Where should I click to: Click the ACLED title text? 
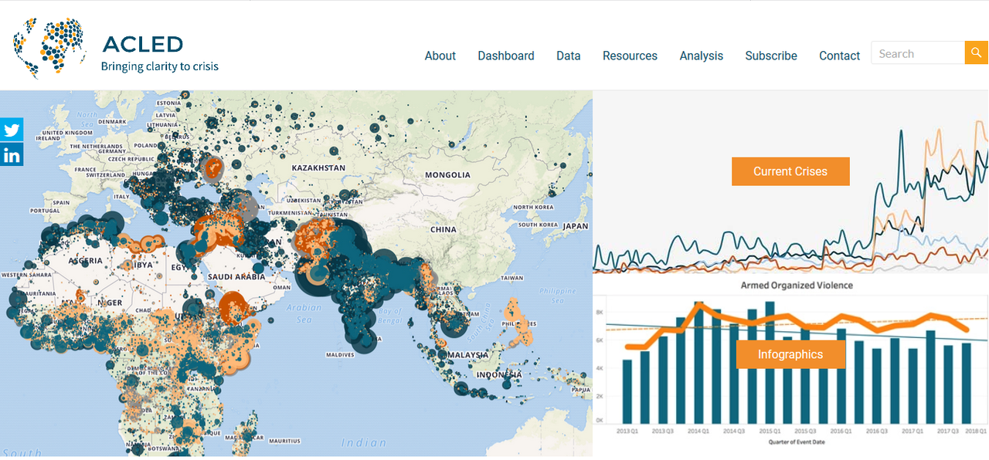click(x=142, y=44)
